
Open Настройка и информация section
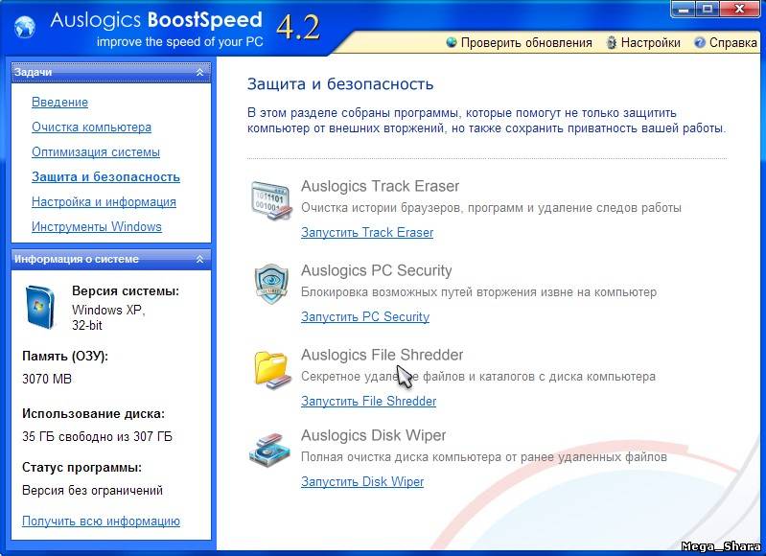pyautogui.click(x=104, y=201)
